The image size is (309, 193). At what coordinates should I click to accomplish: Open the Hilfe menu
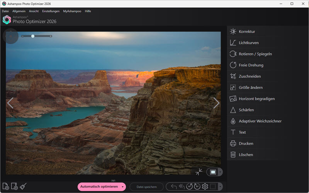click(x=88, y=11)
